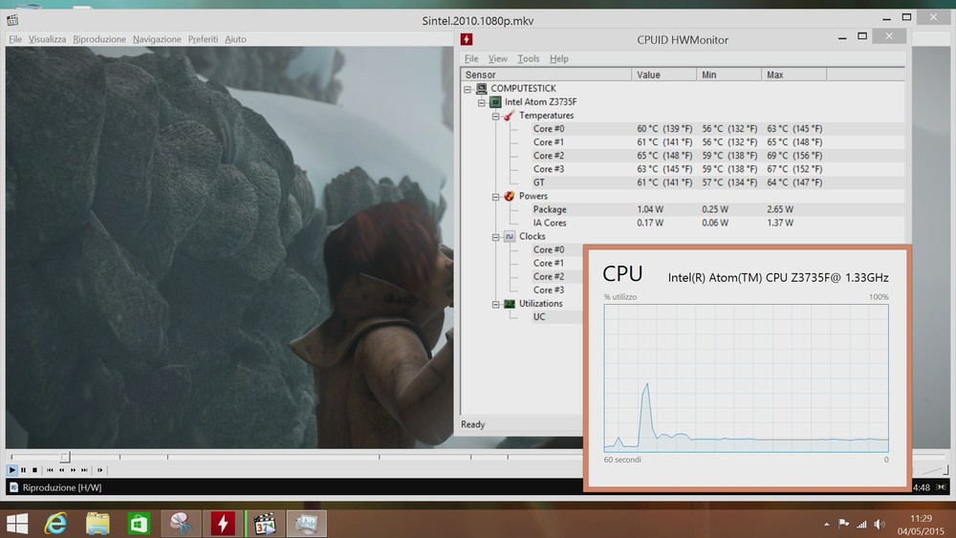Open the Help menu in HWMonitor
Image resolution: width=956 pixels, height=538 pixels.
pos(559,58)
